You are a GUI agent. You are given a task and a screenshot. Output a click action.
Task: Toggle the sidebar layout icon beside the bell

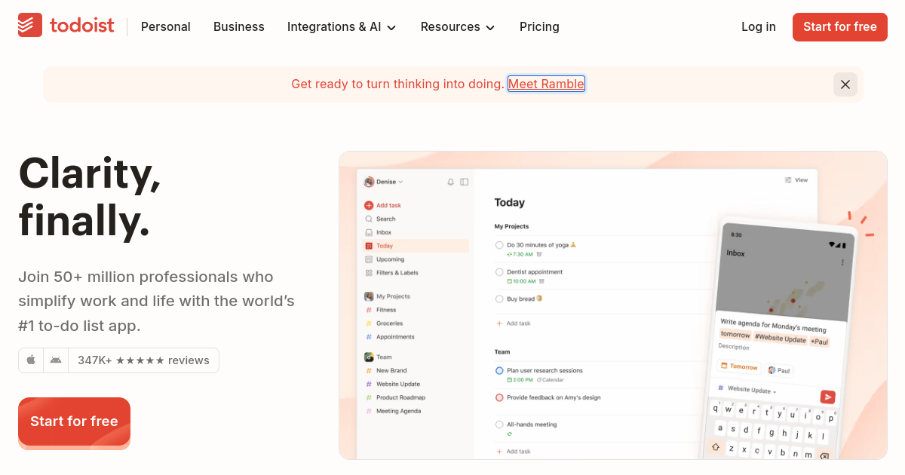click(464, 182)
